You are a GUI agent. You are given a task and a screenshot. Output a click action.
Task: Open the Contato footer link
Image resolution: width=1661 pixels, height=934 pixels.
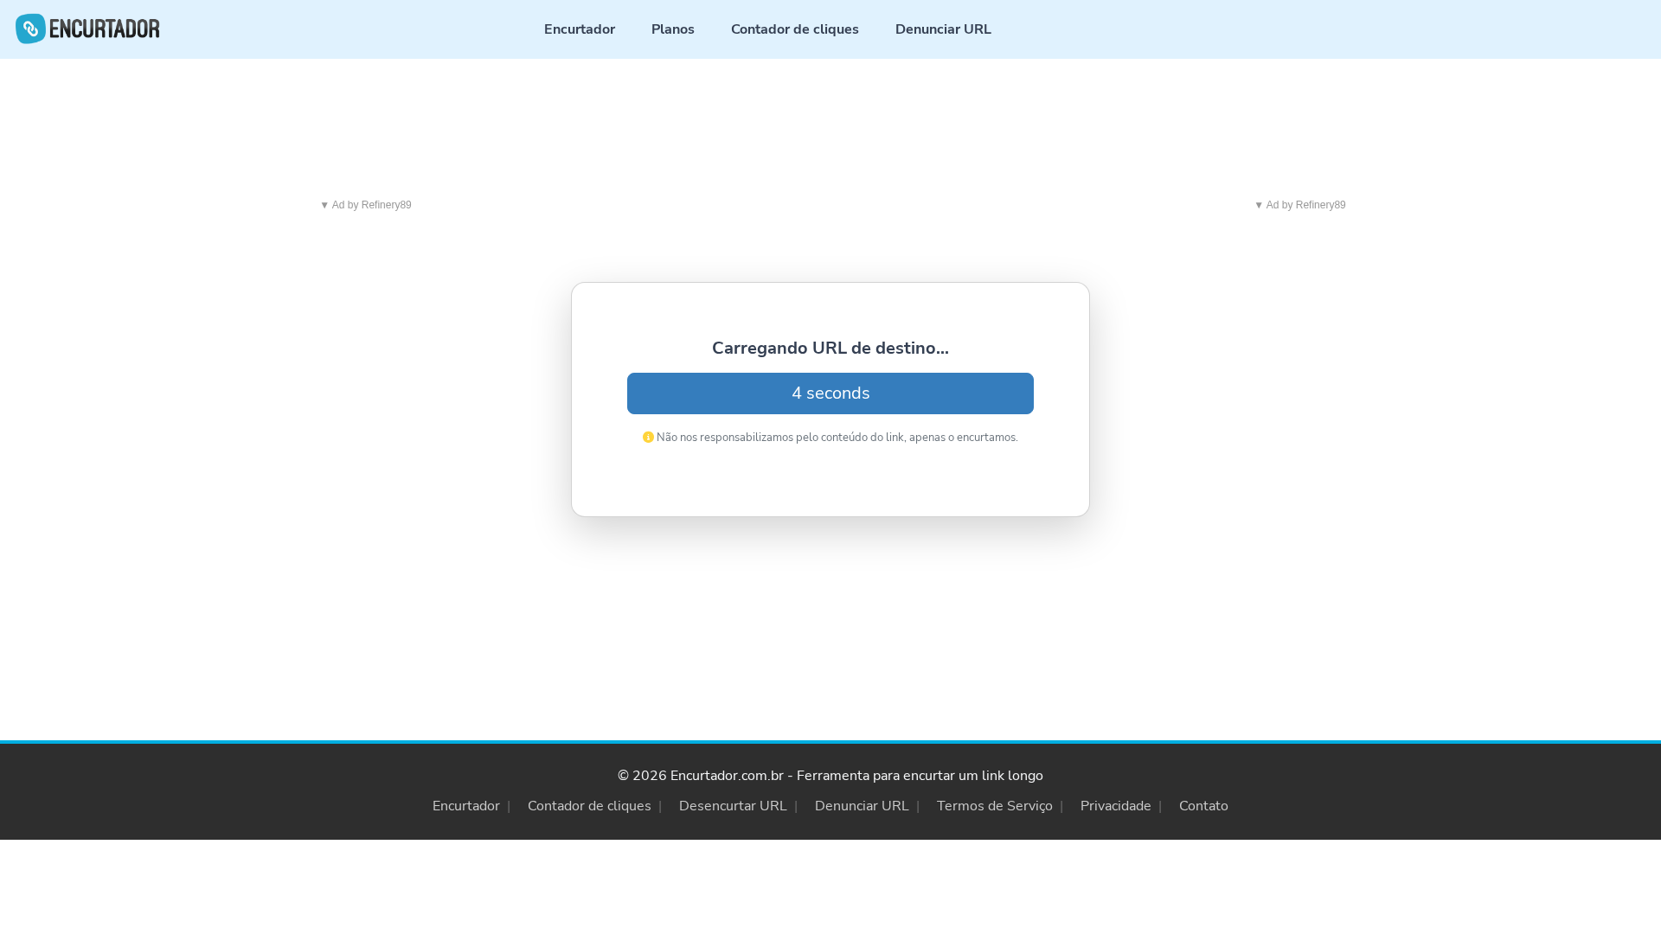[1203, 806]
